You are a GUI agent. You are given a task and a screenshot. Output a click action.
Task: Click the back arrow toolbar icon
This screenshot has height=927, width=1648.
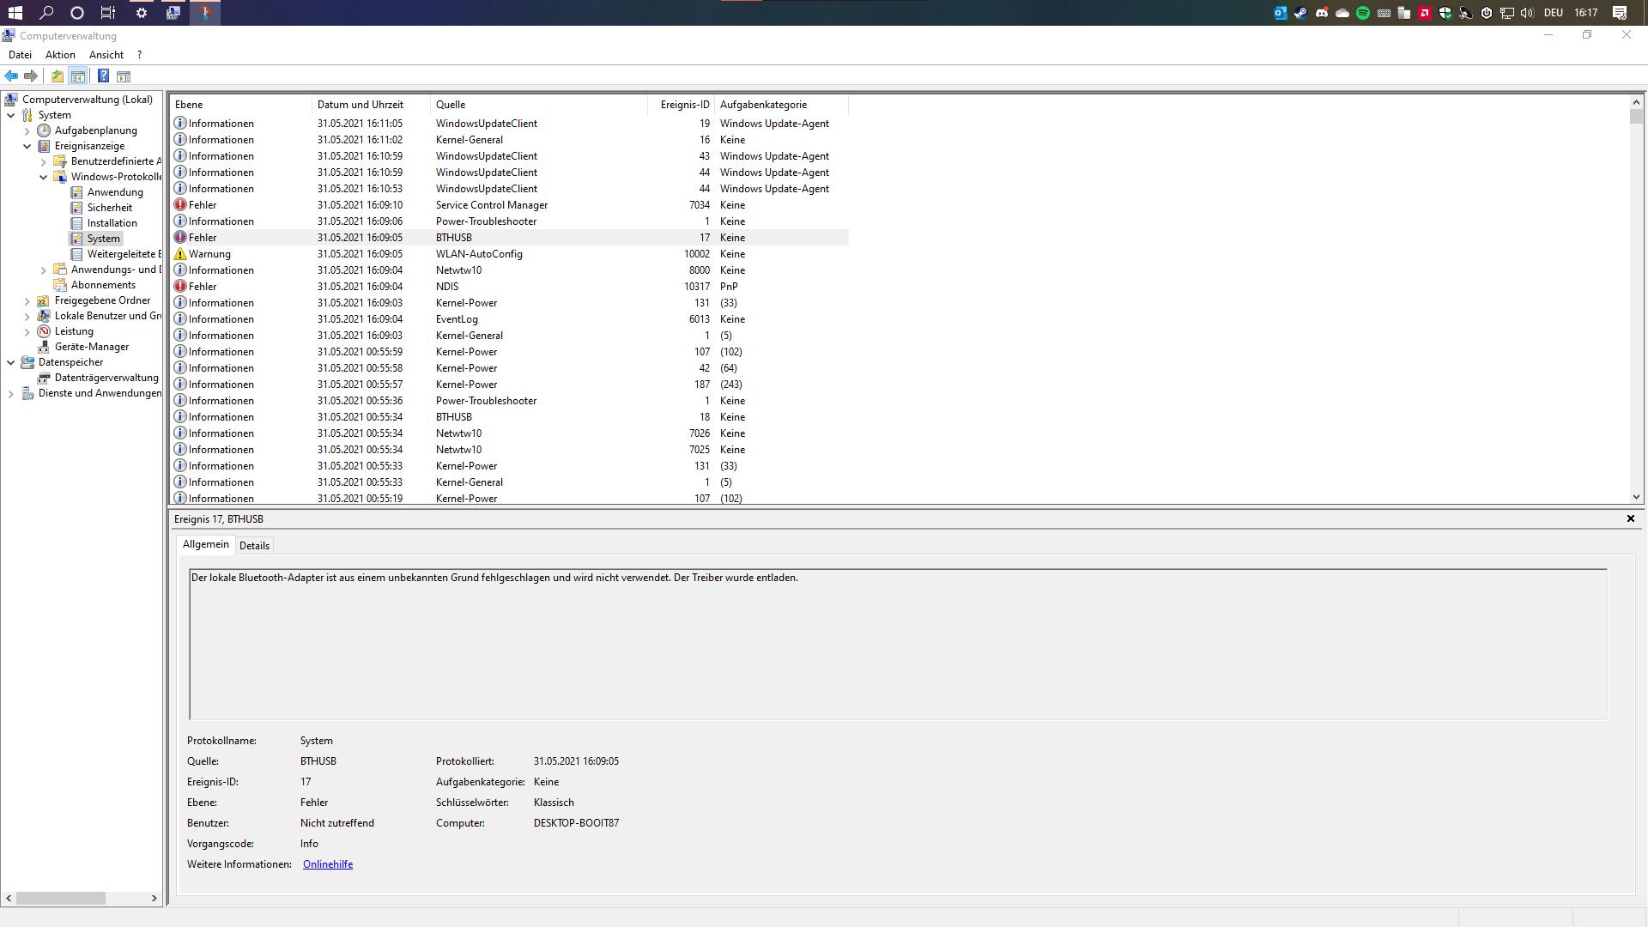click(x=11, y=76)
